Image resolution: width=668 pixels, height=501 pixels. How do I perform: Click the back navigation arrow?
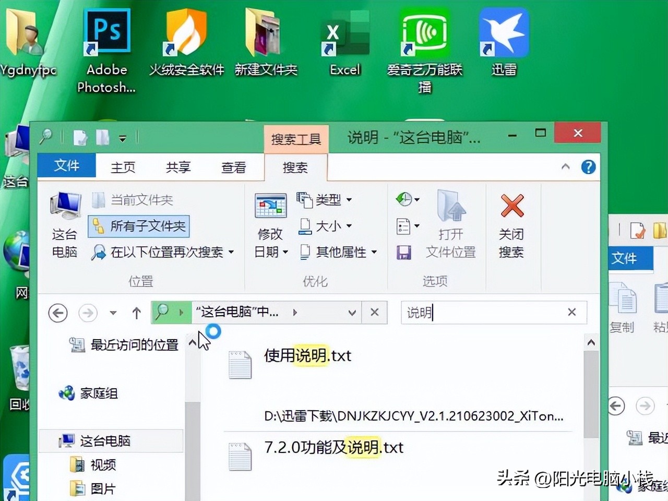[57, 313]
